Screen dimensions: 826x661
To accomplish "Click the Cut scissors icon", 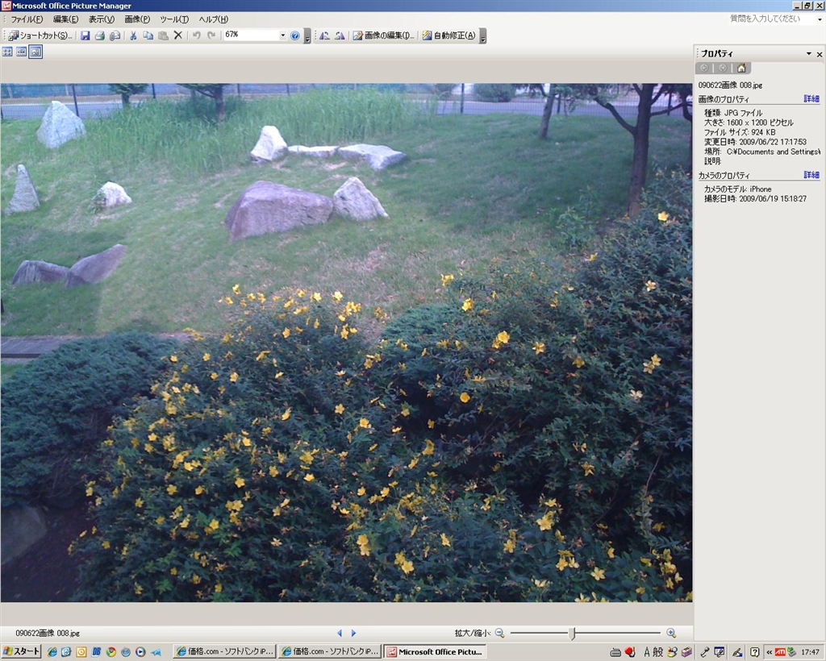I will [x=133, y=35].
